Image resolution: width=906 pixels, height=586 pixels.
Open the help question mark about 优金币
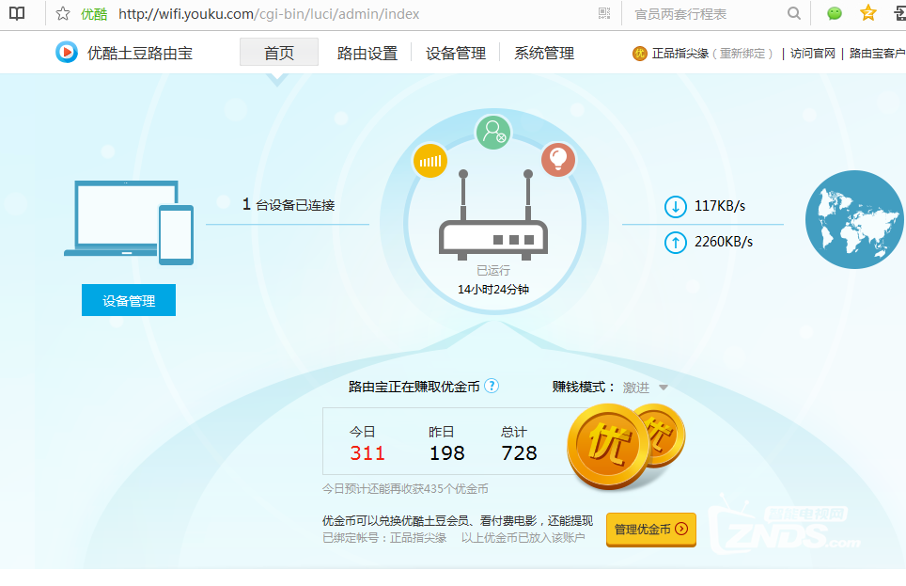point(492,386)
